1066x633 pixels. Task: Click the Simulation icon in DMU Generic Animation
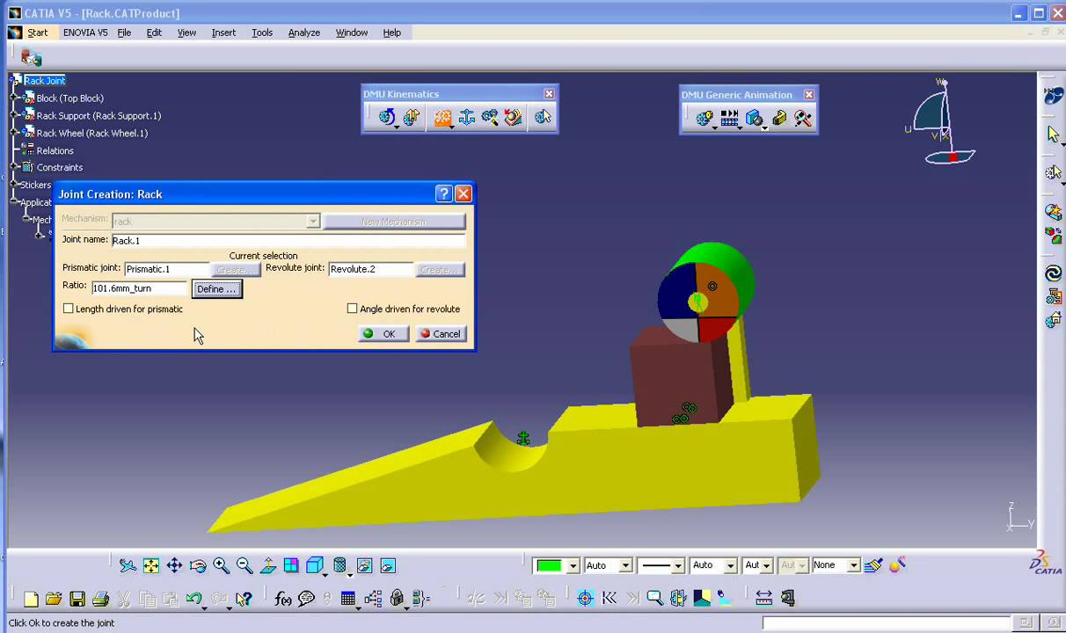click(x=705, y=118)
